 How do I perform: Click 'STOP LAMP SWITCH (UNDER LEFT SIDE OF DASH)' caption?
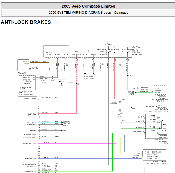(x=159, y=110)
